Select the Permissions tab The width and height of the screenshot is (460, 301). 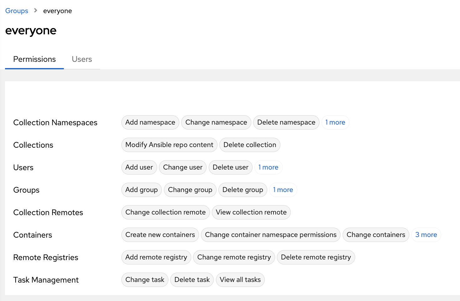(34, 59)
